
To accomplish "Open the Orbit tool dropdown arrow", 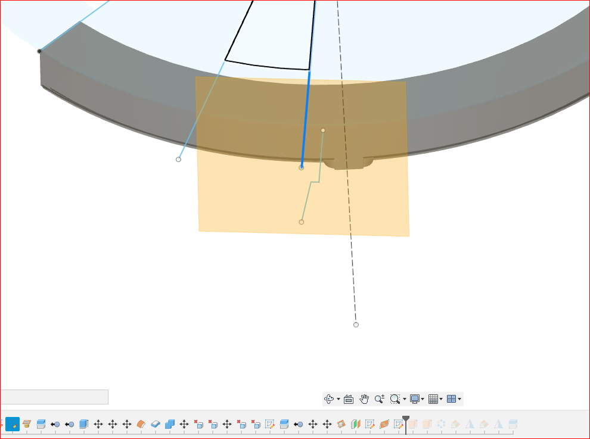I will [x=338, y=398].
